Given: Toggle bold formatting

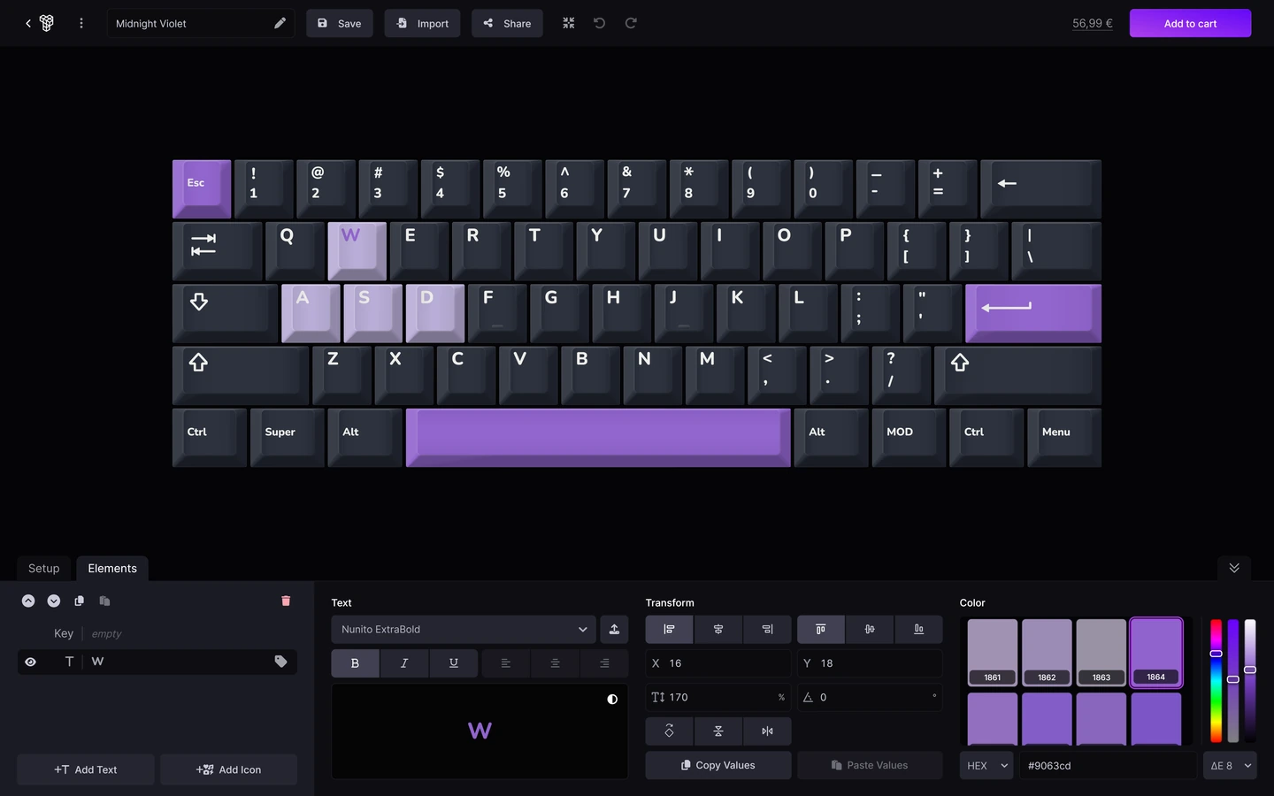Looking at the screenshot, I should pos(355,662).
